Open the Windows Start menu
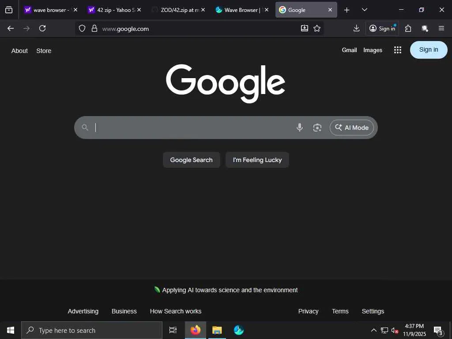This screenshot has width=452, height=339. (x=11, y=330)
